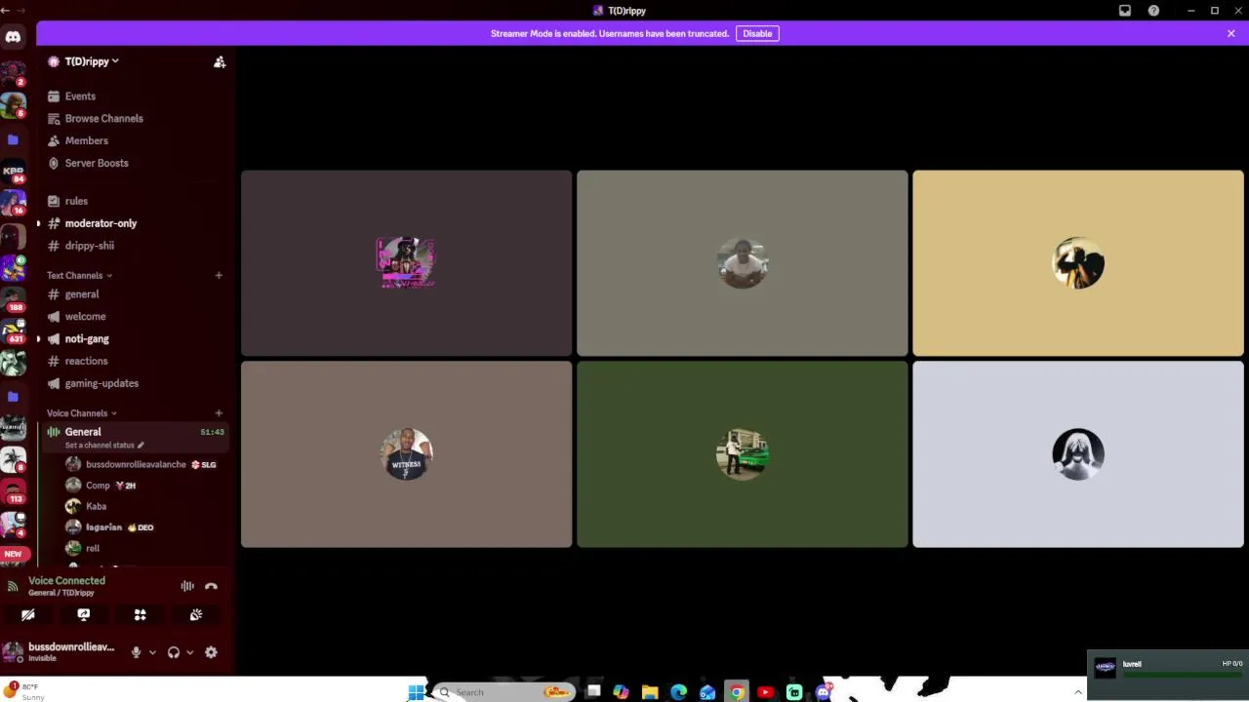Open the Windows Start menu

[417, 692]
